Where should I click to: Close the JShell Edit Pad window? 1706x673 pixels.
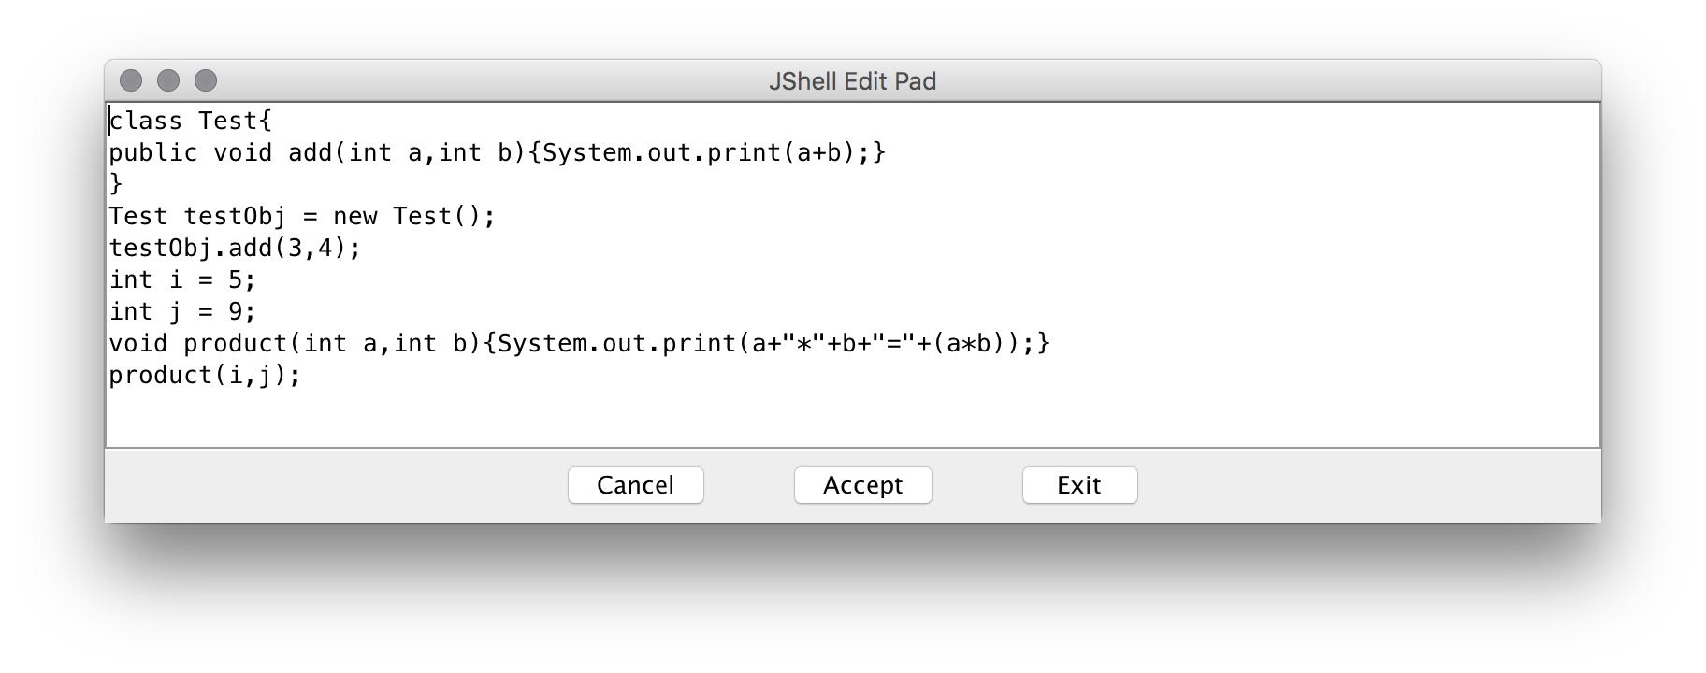point(131,81)
